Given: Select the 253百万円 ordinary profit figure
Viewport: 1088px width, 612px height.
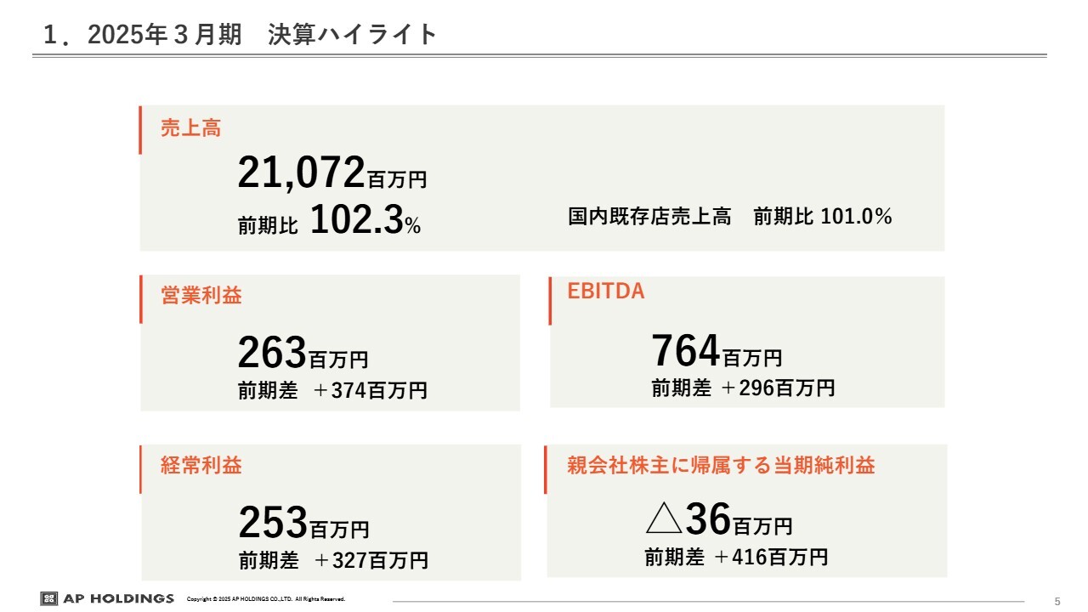Looking at the screenshot, I should 304,523.
